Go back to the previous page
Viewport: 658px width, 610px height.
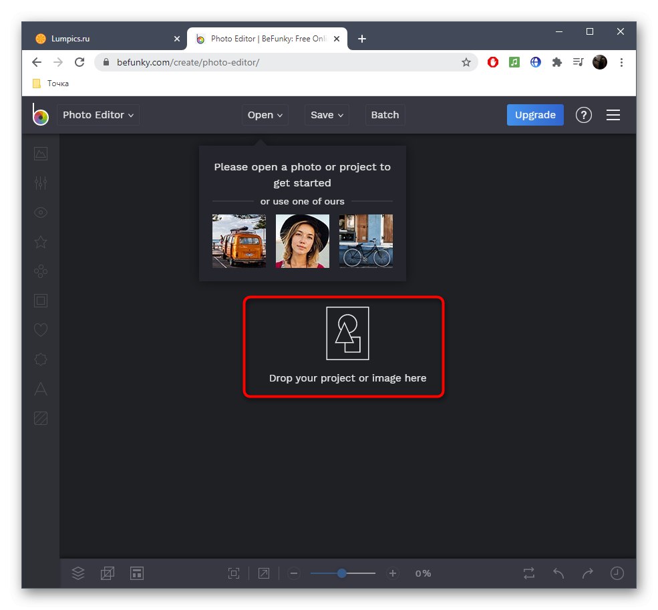click(37, 62)
